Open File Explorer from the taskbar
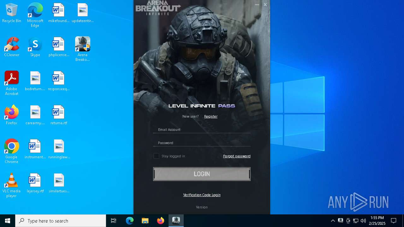 pos(145,221)
